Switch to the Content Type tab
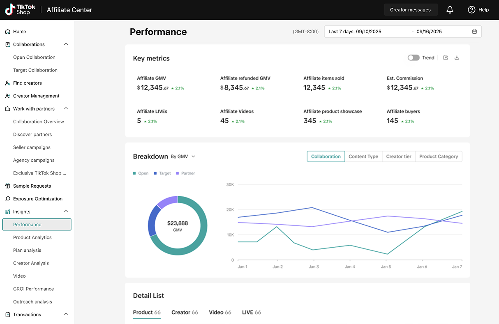Viewport: 499px width, 324px height. click(363, 156)
